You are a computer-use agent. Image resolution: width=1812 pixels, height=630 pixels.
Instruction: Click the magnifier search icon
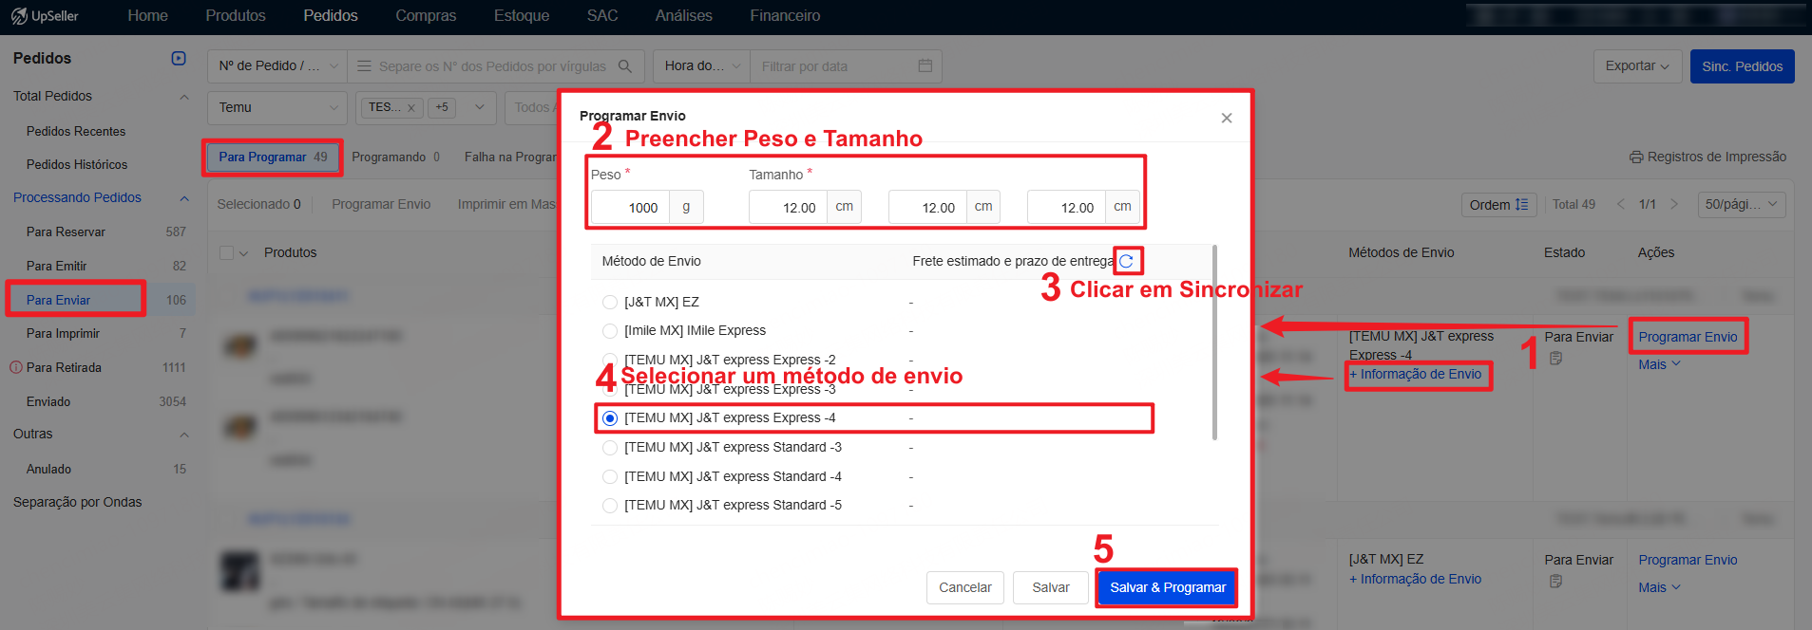pos(625,66)
